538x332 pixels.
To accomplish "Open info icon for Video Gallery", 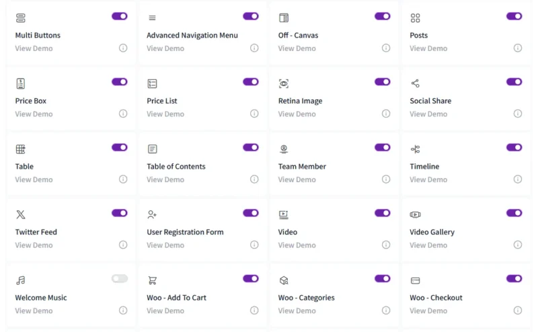I will pos(518,245).
